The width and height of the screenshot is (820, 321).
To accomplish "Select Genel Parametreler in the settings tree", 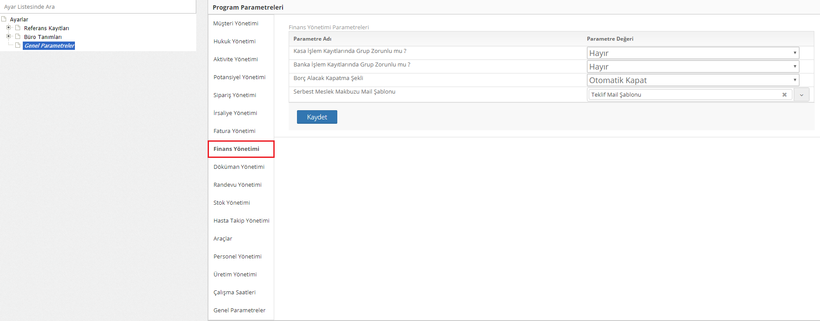I will tap(49, 45).
